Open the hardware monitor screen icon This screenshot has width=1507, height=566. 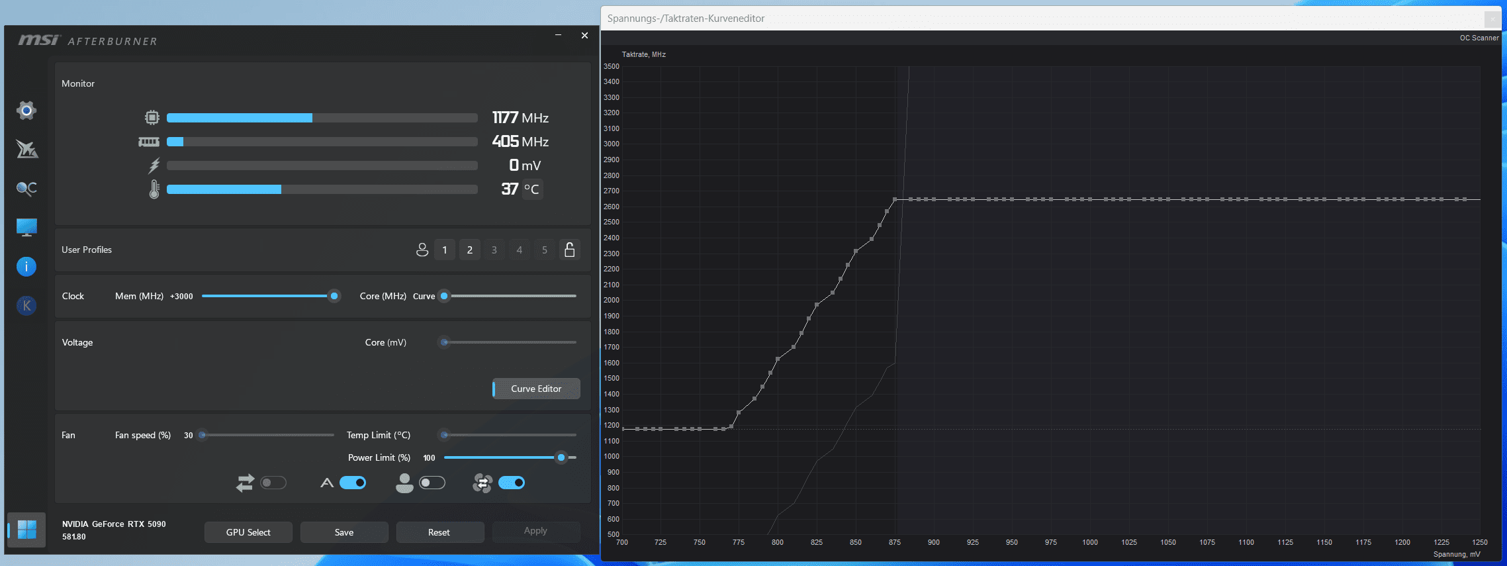(x=26, y=227)
